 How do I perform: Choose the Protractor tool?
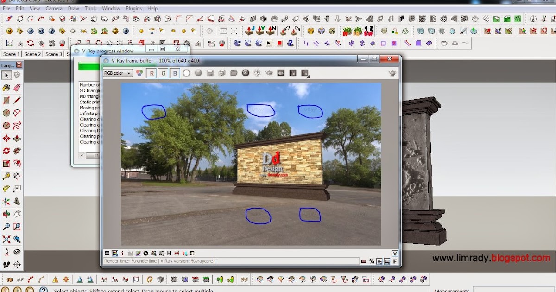tap(6, 189)
